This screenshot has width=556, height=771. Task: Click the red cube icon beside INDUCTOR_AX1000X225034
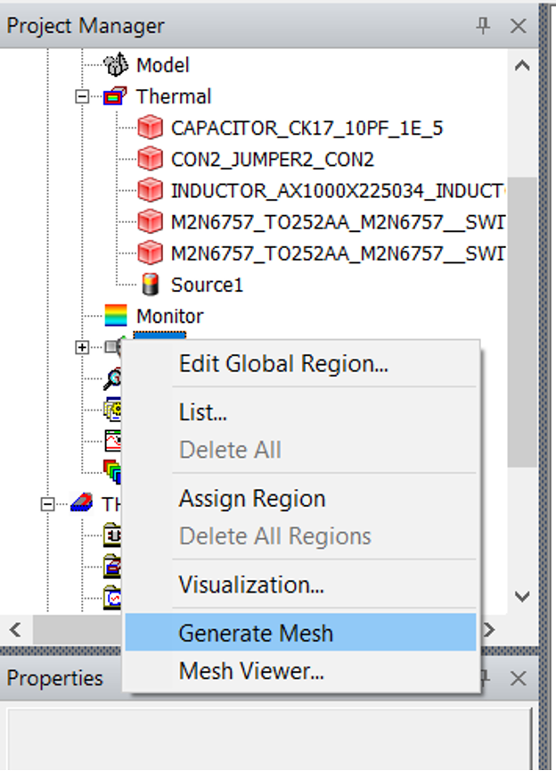150,191
